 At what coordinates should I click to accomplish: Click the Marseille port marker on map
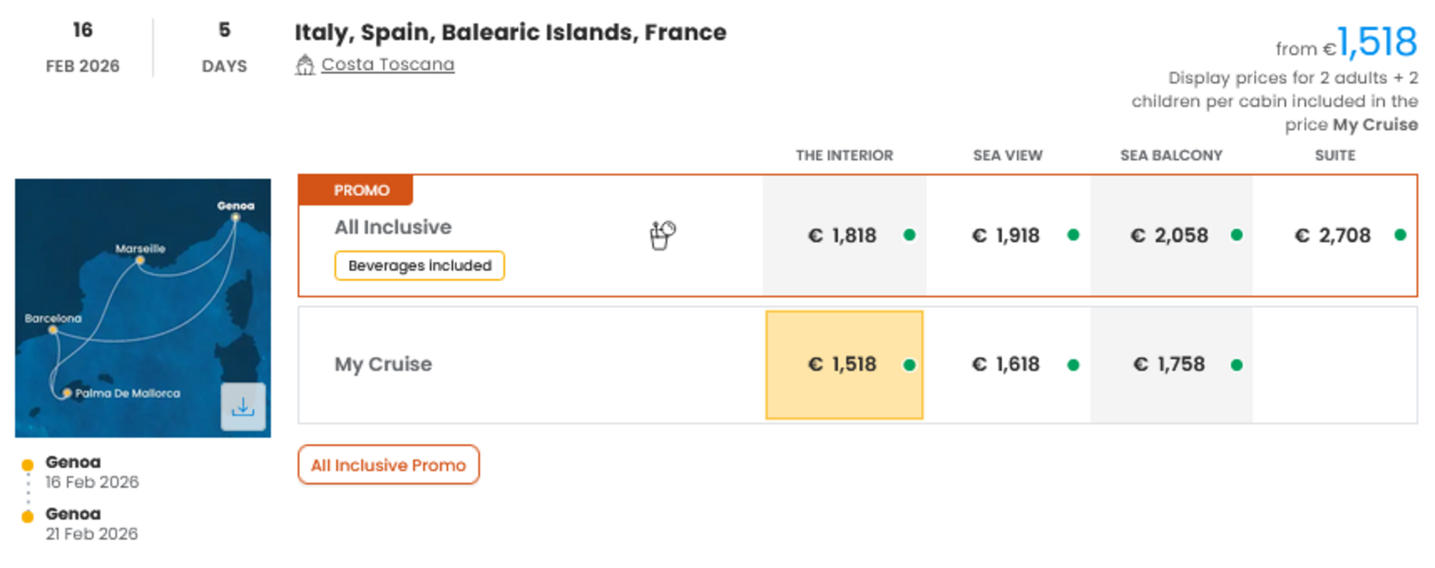click(140, 261)
